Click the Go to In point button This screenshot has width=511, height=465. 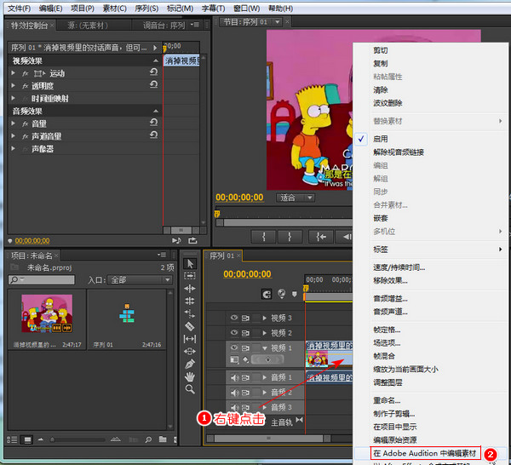coord(321,237)
